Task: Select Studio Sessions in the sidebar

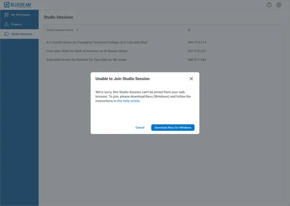Action: 20,34
